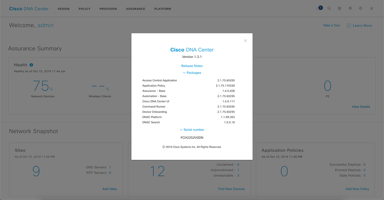Screen dimensions: 384x200
Task: Open the DESIGN menu
Action: pyautogui.click(x=64, y=9)
